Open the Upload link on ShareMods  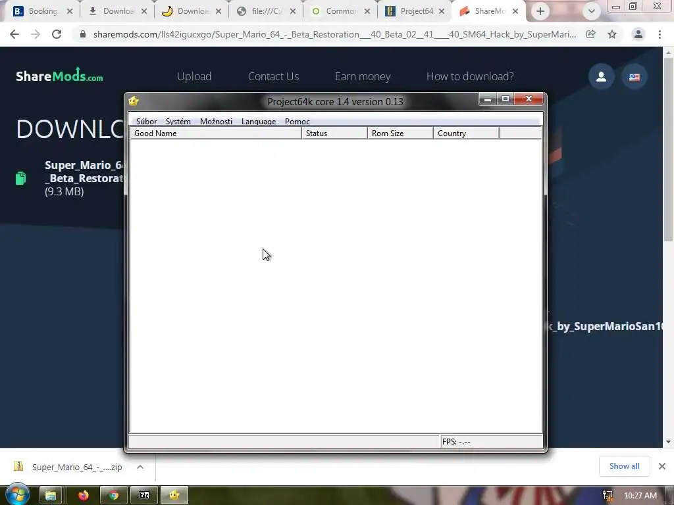[194, 76]
